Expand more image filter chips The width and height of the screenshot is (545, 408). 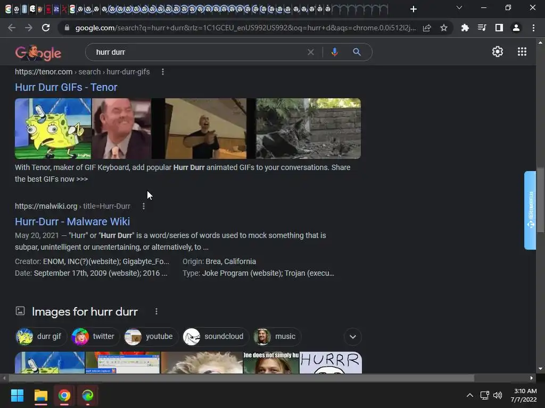tap(353, 336)
